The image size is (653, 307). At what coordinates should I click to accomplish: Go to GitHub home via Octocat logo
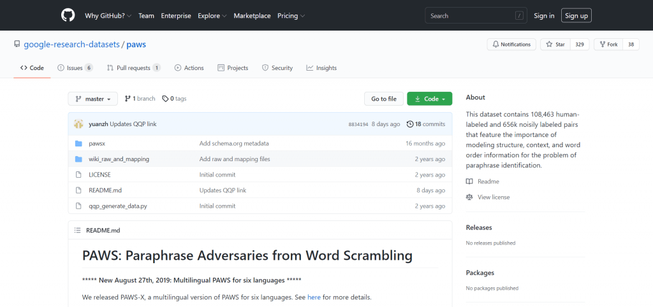click(x=68, y=15)
